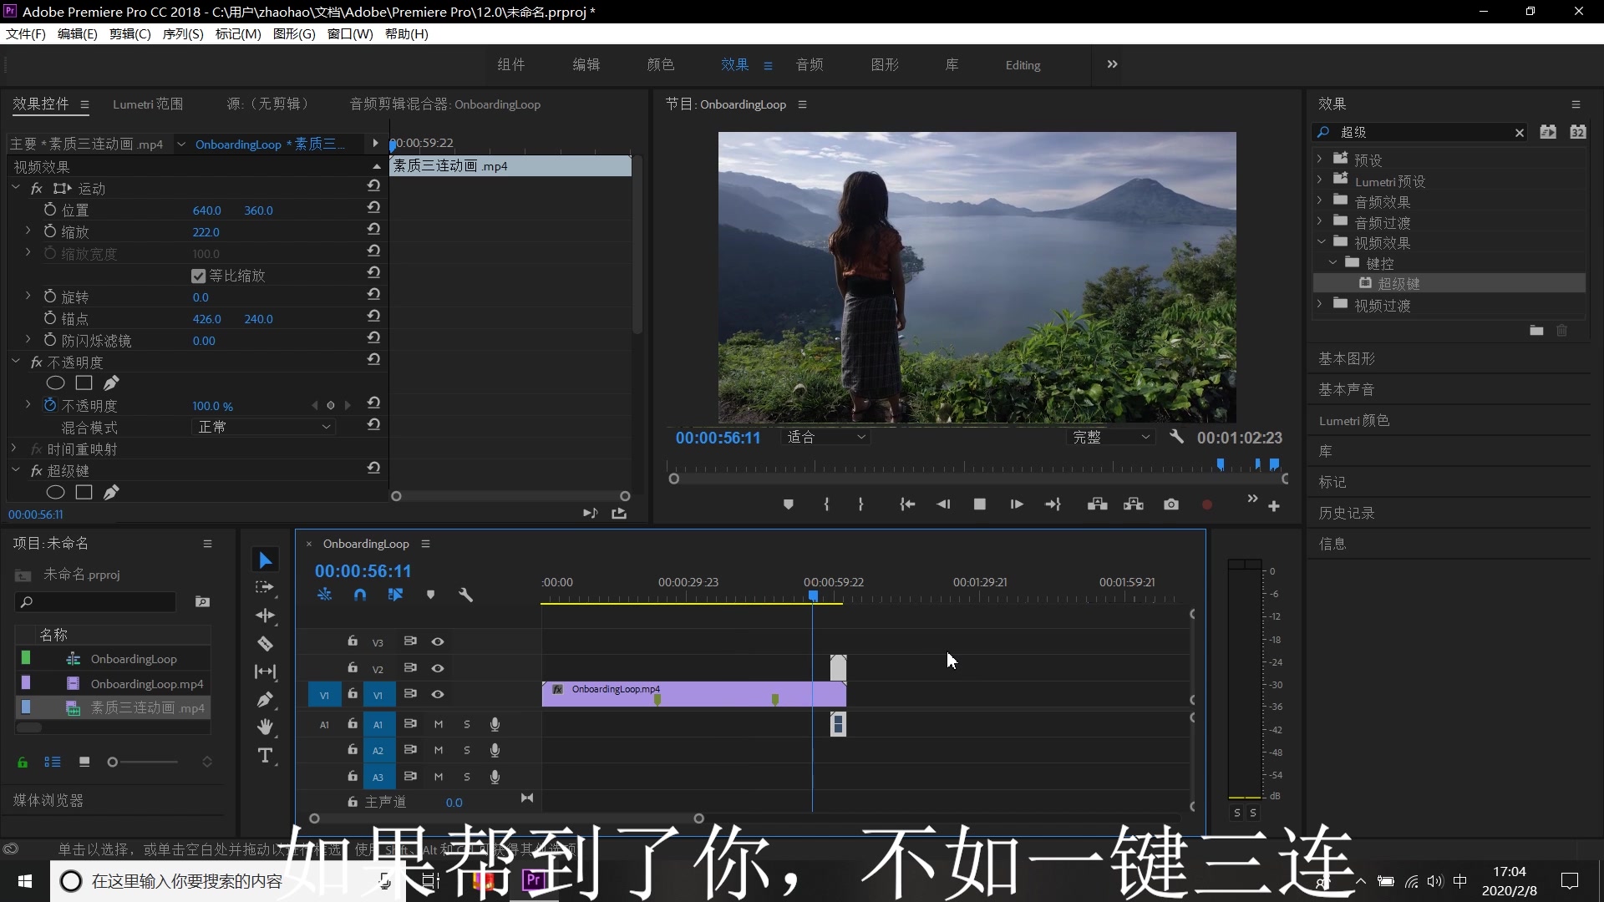This screenshot has height=902, width=1604.
Task: Step back one frame
Action: point(943,504)
